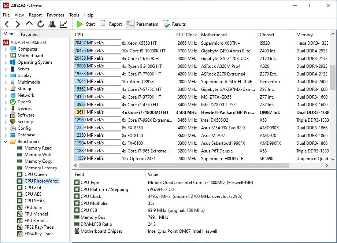Select the Database icon in tree
The width and height of the screenshot is (337, 243).
coord(13,135)
